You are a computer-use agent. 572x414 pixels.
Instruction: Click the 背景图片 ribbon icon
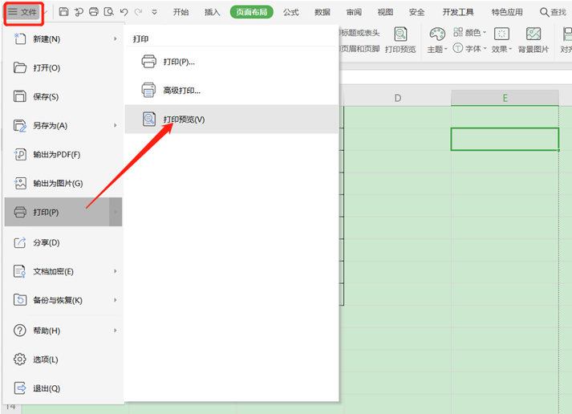[533, 34]
